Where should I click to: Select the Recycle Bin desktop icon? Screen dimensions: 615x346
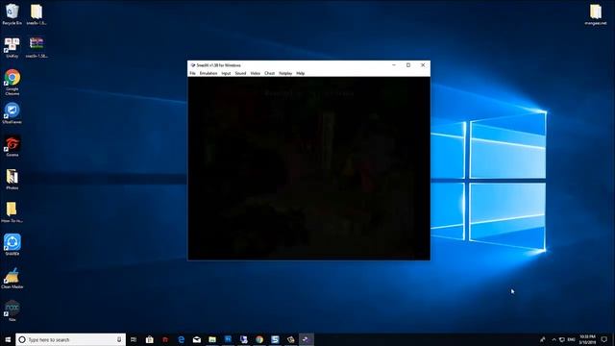click(12, 14)
